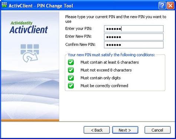Click the 'Must be correctly confirmed' text

point(104,86)
